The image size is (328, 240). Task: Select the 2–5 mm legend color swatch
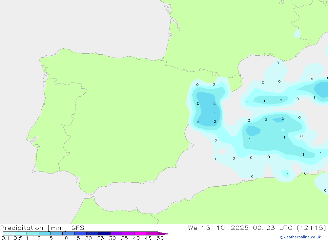click(x=45, y=233)
